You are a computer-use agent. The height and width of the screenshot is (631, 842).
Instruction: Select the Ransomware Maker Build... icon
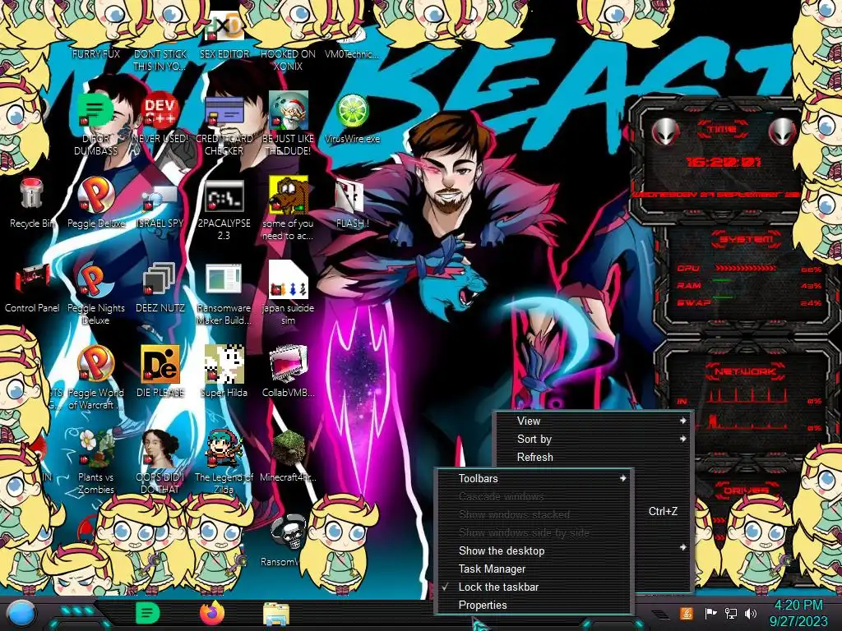click(x=224, y=280)
